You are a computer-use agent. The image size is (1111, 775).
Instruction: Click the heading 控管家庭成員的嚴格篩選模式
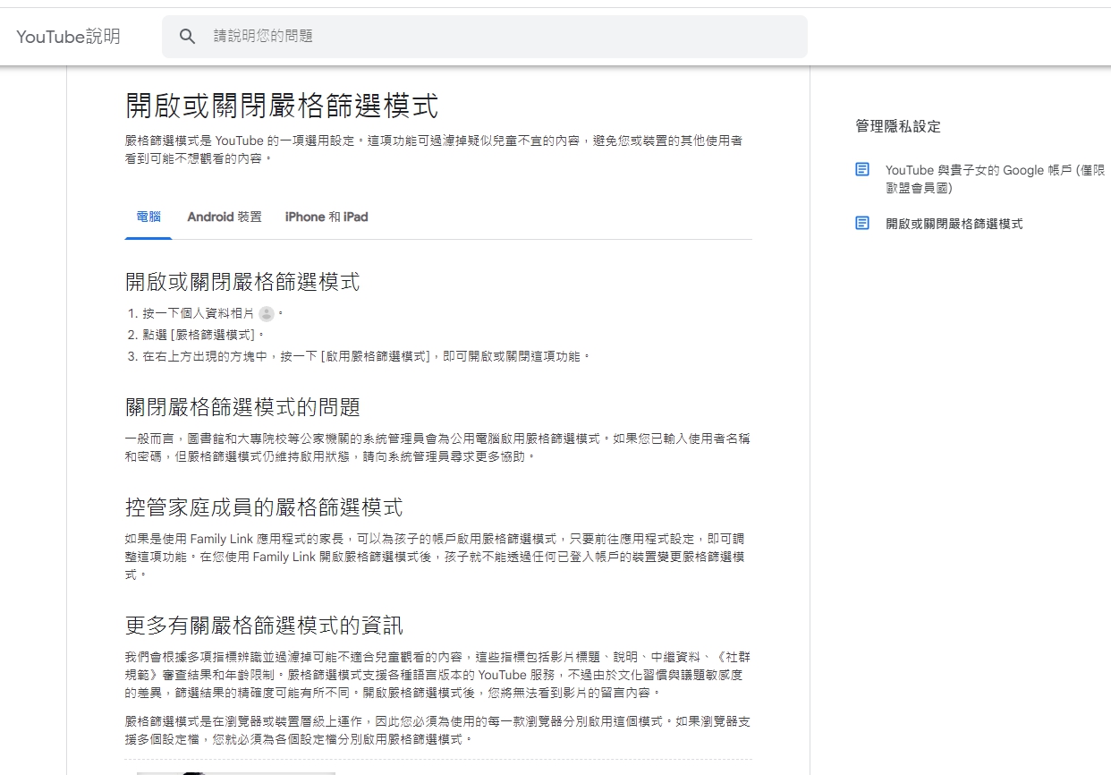(x=264, y=507)
